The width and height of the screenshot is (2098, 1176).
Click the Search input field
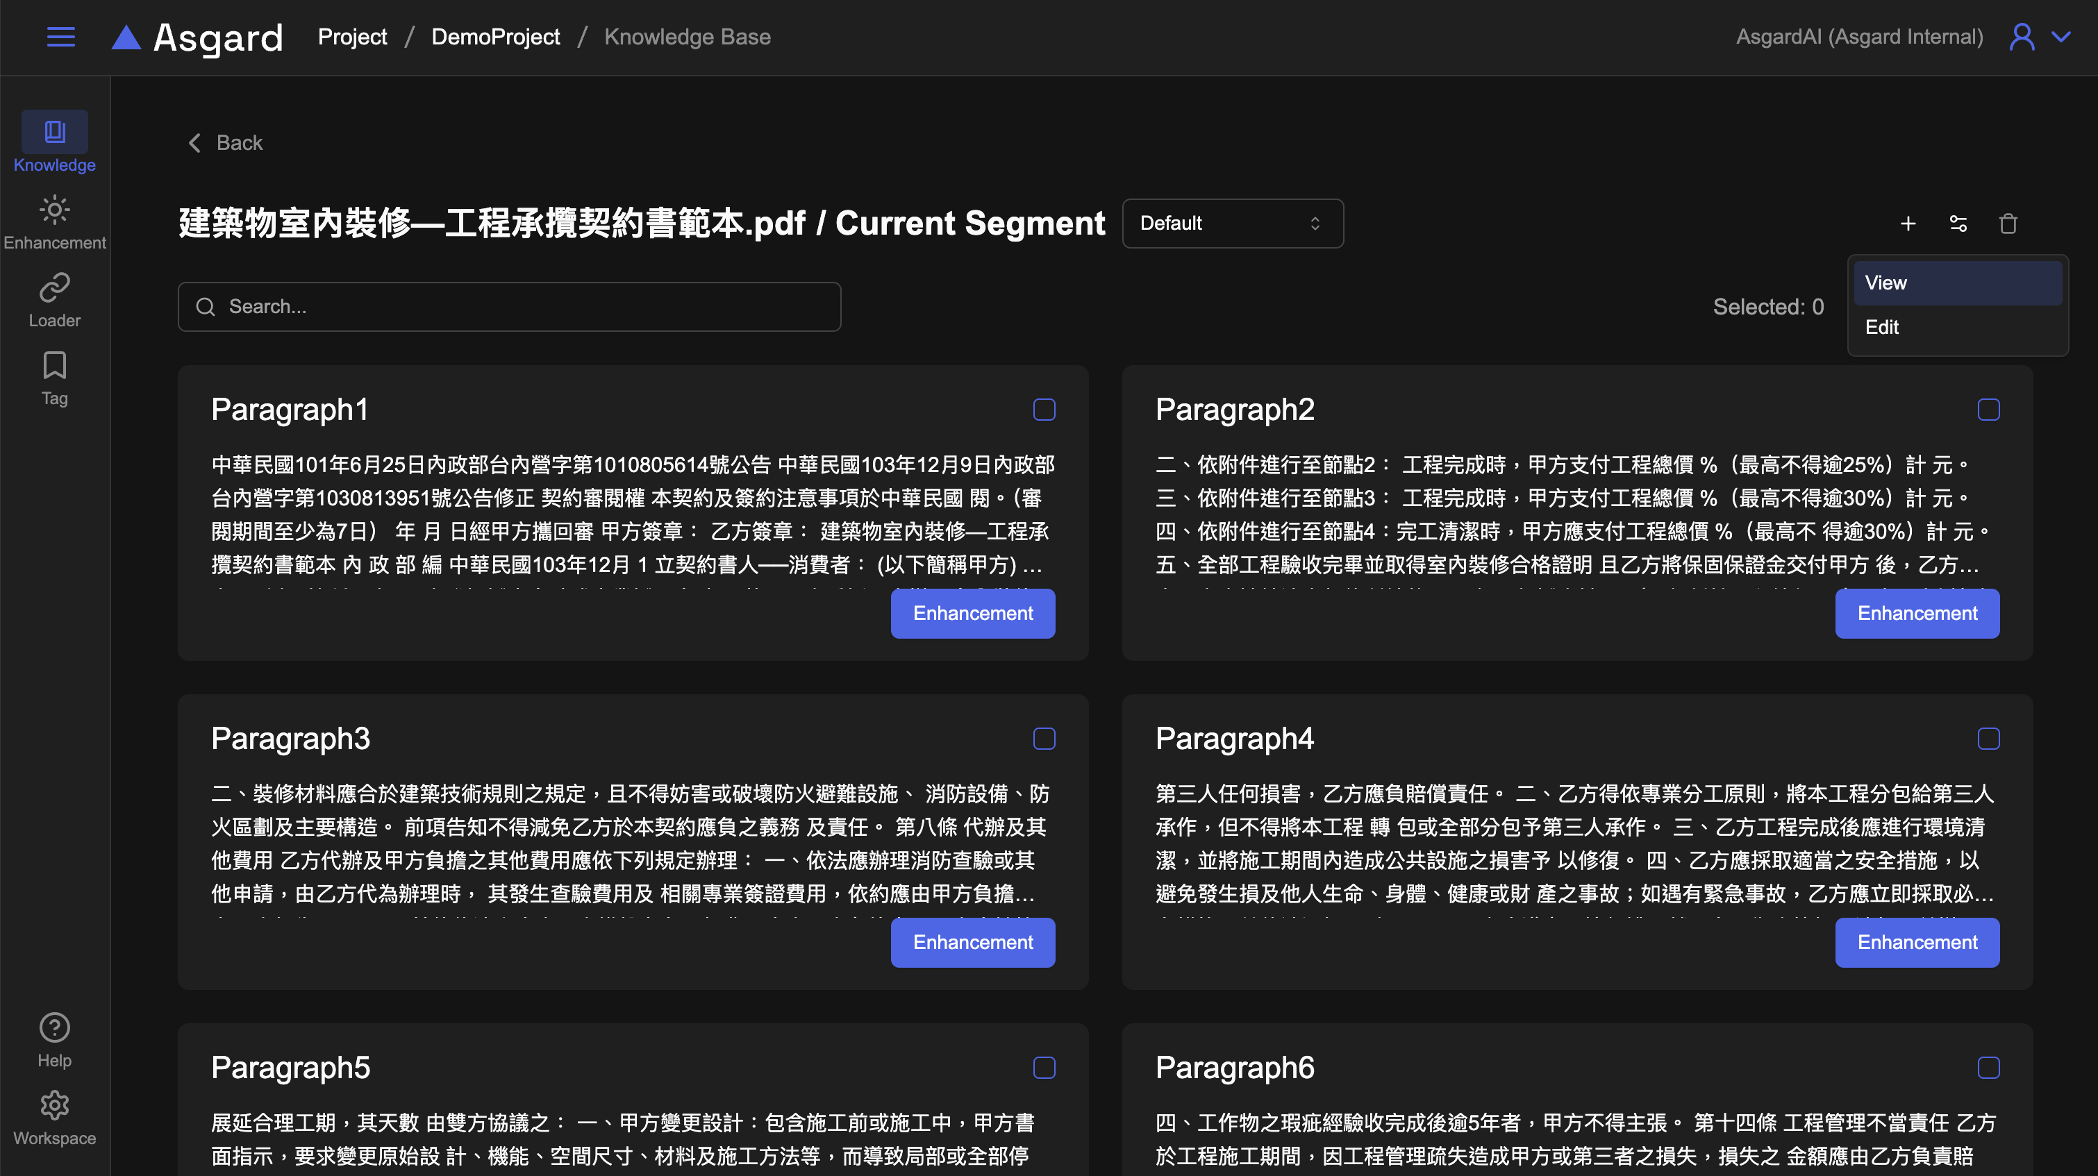click(509, 307)
